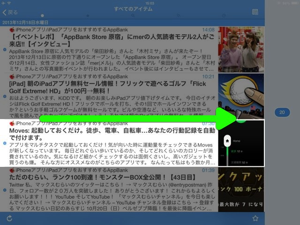The height and width of the screenshot is (225, 300).
Task: Tap the star favorite icon in bottom bar
Action: point(255,218)
